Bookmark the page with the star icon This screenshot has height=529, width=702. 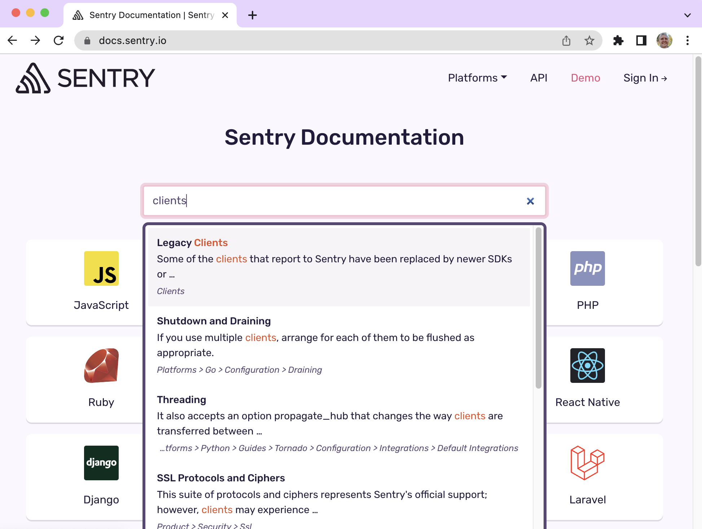[x=589, y=40]
